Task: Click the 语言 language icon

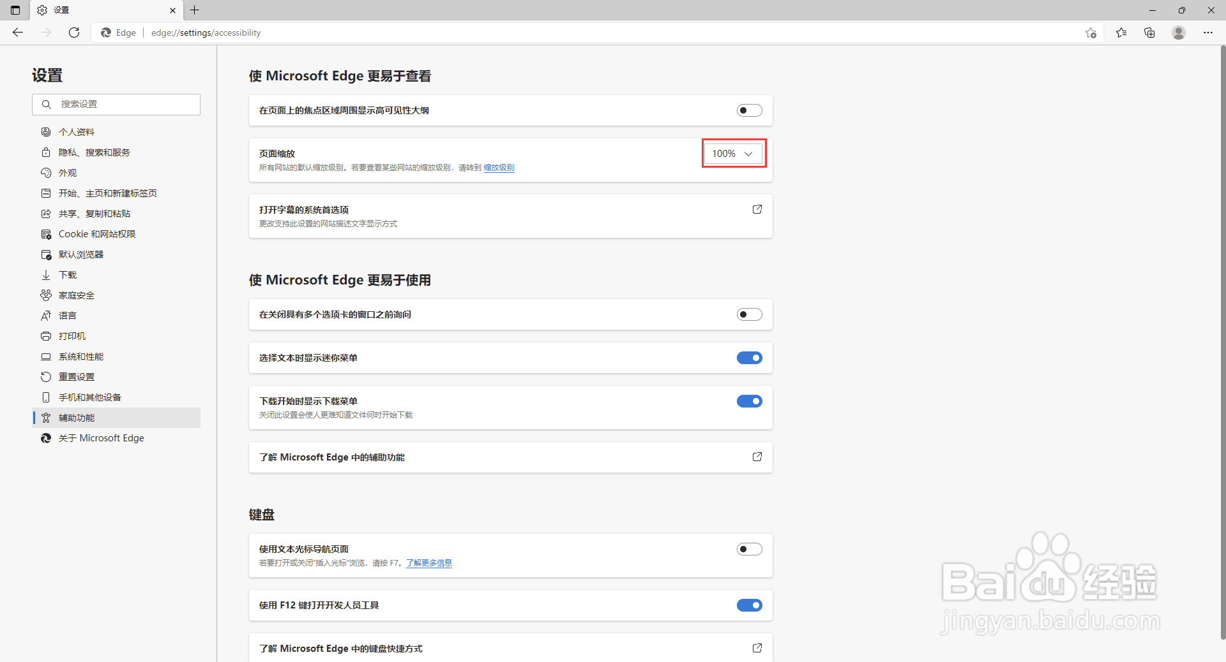Action: point(46,316)
